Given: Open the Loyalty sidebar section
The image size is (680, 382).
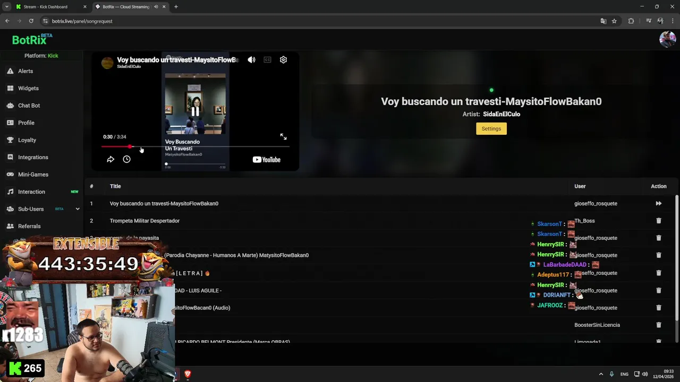Looking at the screenshot, I should (x=27, y=140).
